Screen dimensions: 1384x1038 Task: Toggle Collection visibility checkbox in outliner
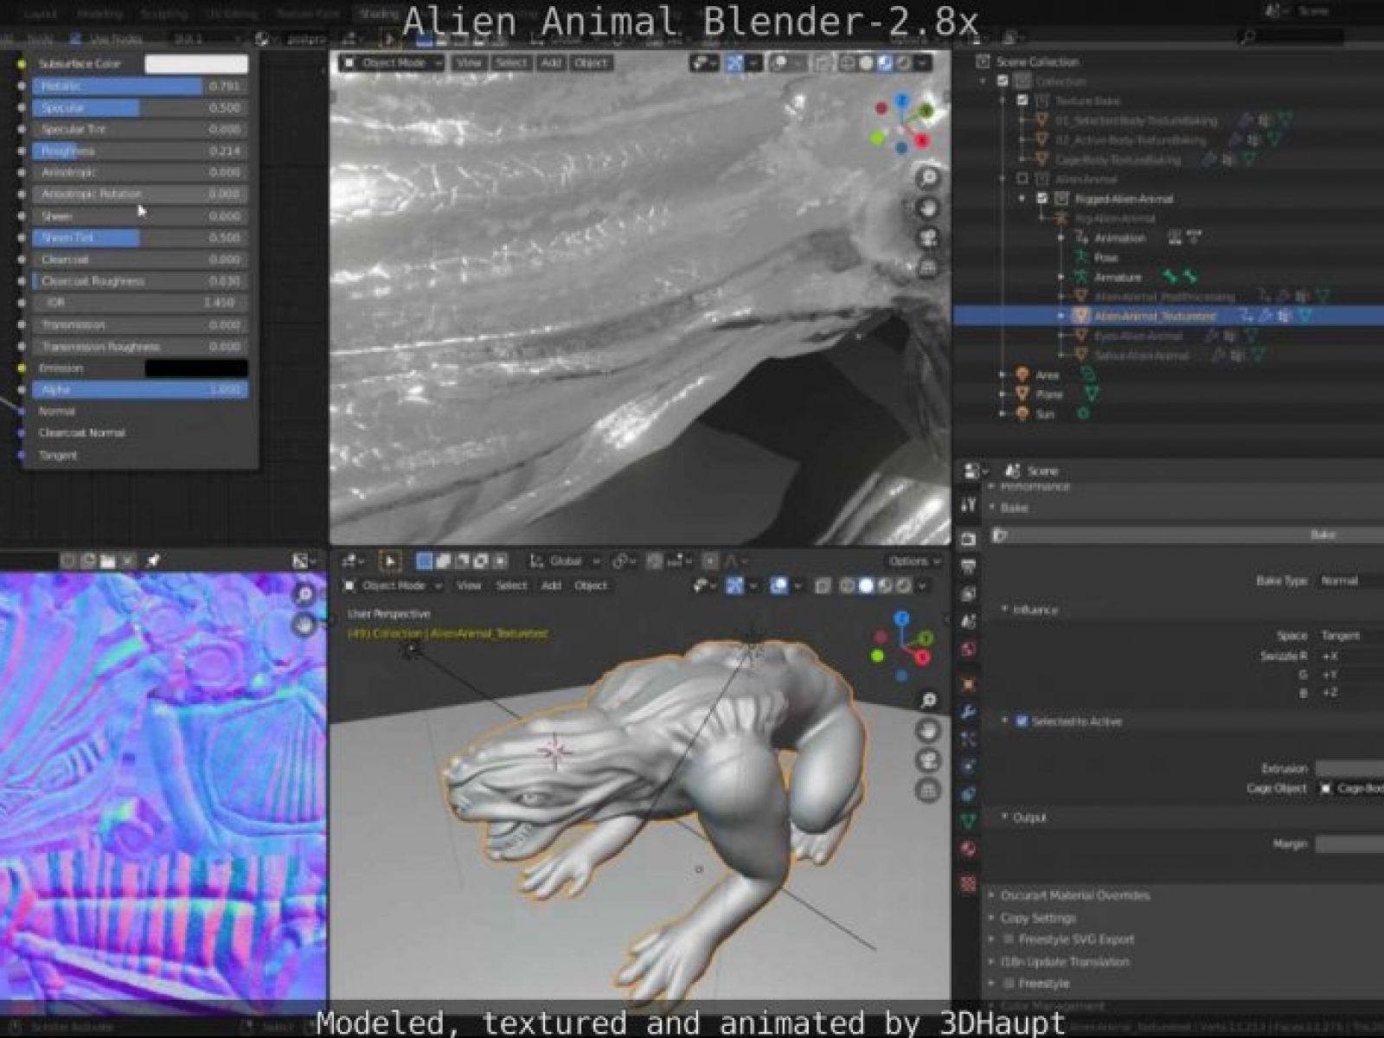click(x=1003, y=80)
